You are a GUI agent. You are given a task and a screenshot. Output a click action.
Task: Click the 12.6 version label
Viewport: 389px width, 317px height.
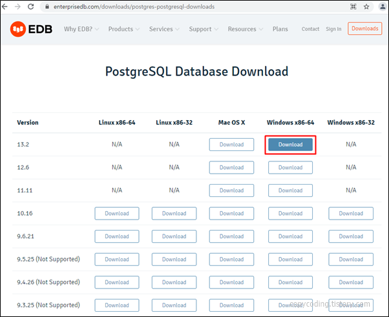coord(23,168)
